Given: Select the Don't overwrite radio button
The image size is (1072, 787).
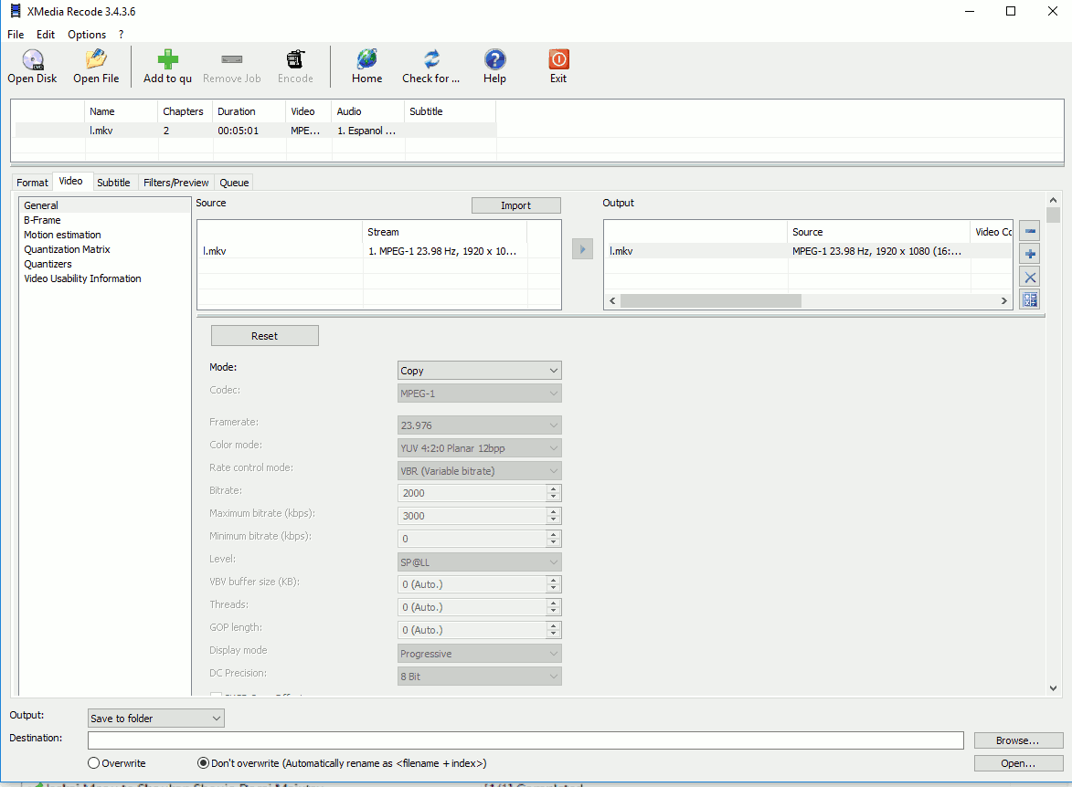Looking at the screenshot, I should 203,763.
